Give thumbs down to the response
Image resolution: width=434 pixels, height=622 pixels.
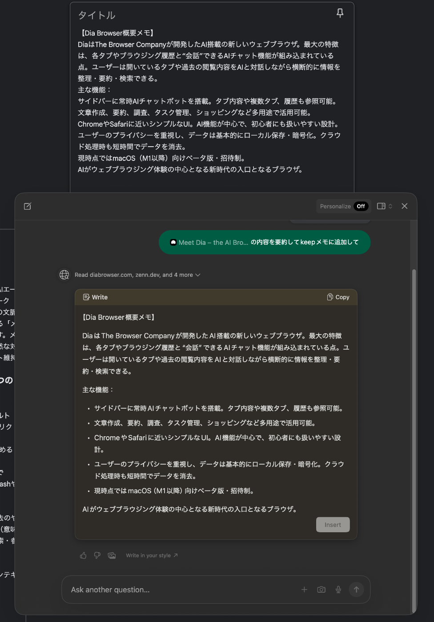click(97, 555)
